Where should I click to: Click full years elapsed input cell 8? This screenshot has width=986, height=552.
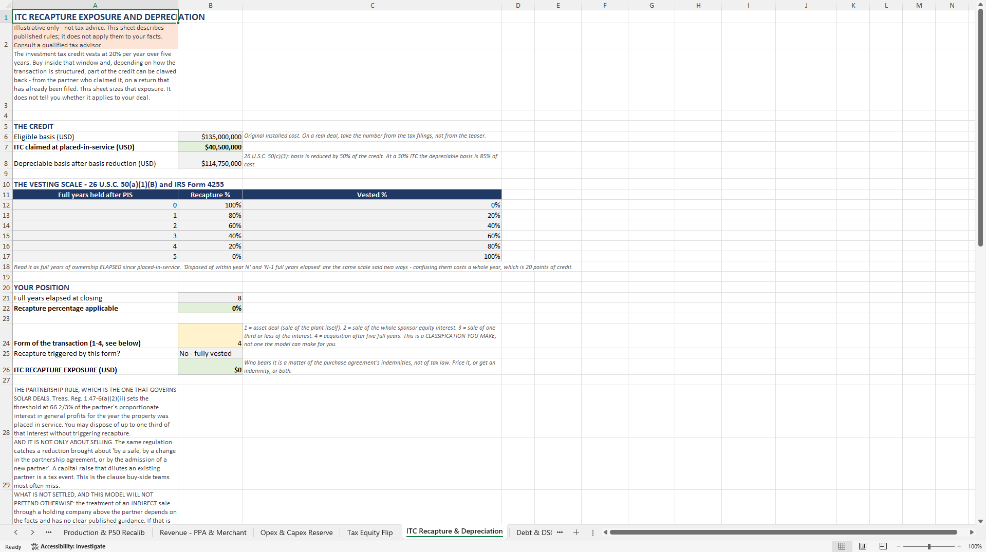tap(211, 298)
